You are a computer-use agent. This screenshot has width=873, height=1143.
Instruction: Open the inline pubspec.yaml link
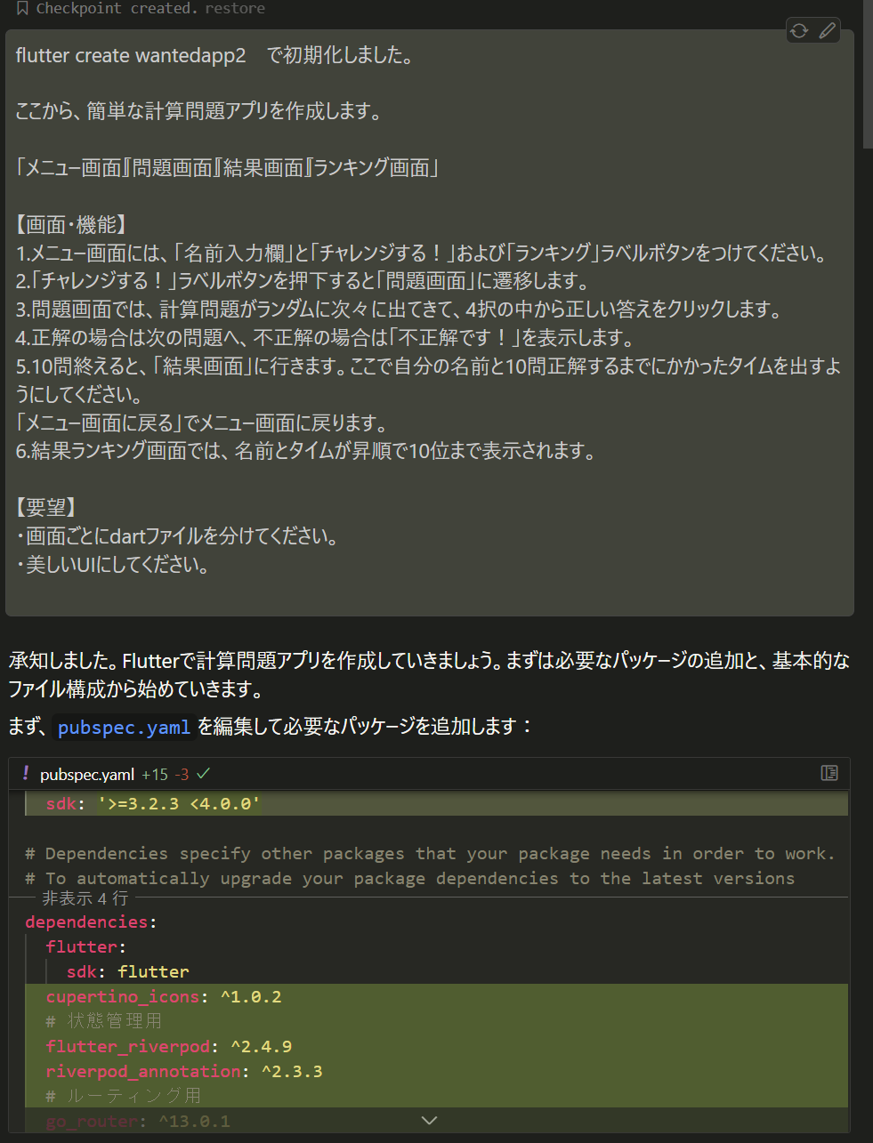click(124, 728)
